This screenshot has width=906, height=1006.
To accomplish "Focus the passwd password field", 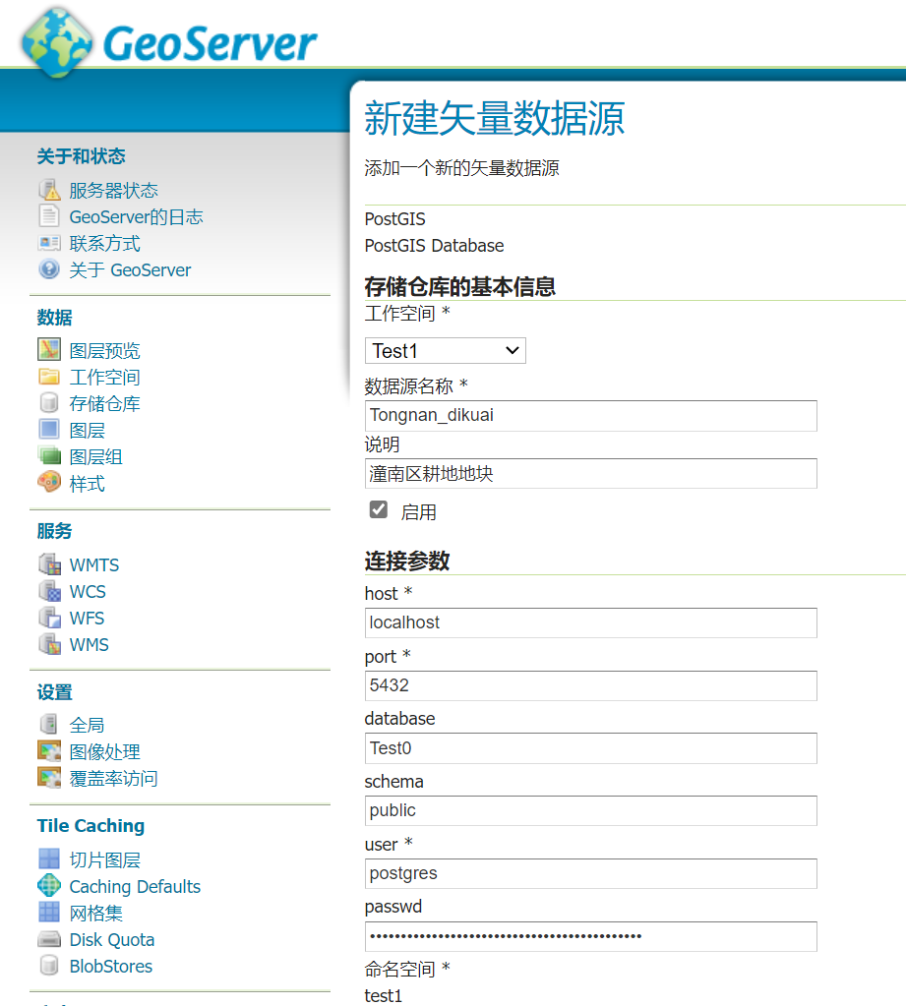I will tap(590, 936).
